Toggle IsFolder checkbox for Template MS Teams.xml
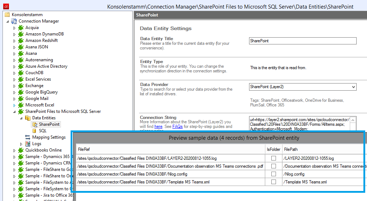Viewport: 367px width, 201px height. coord(273,182)
